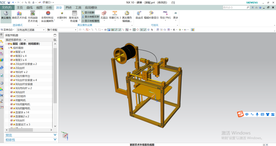Toggle the 显示地板栅格 option

click(91, 21)
